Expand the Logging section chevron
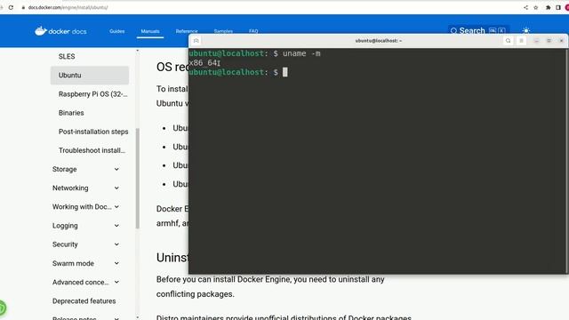The width and height of the screenshot is (569, 320). 116,226
